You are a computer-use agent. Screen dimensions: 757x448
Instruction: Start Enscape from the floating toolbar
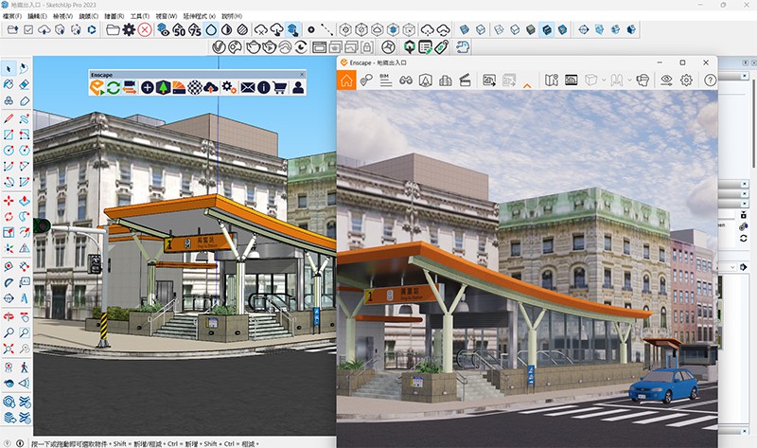point(97,88)
